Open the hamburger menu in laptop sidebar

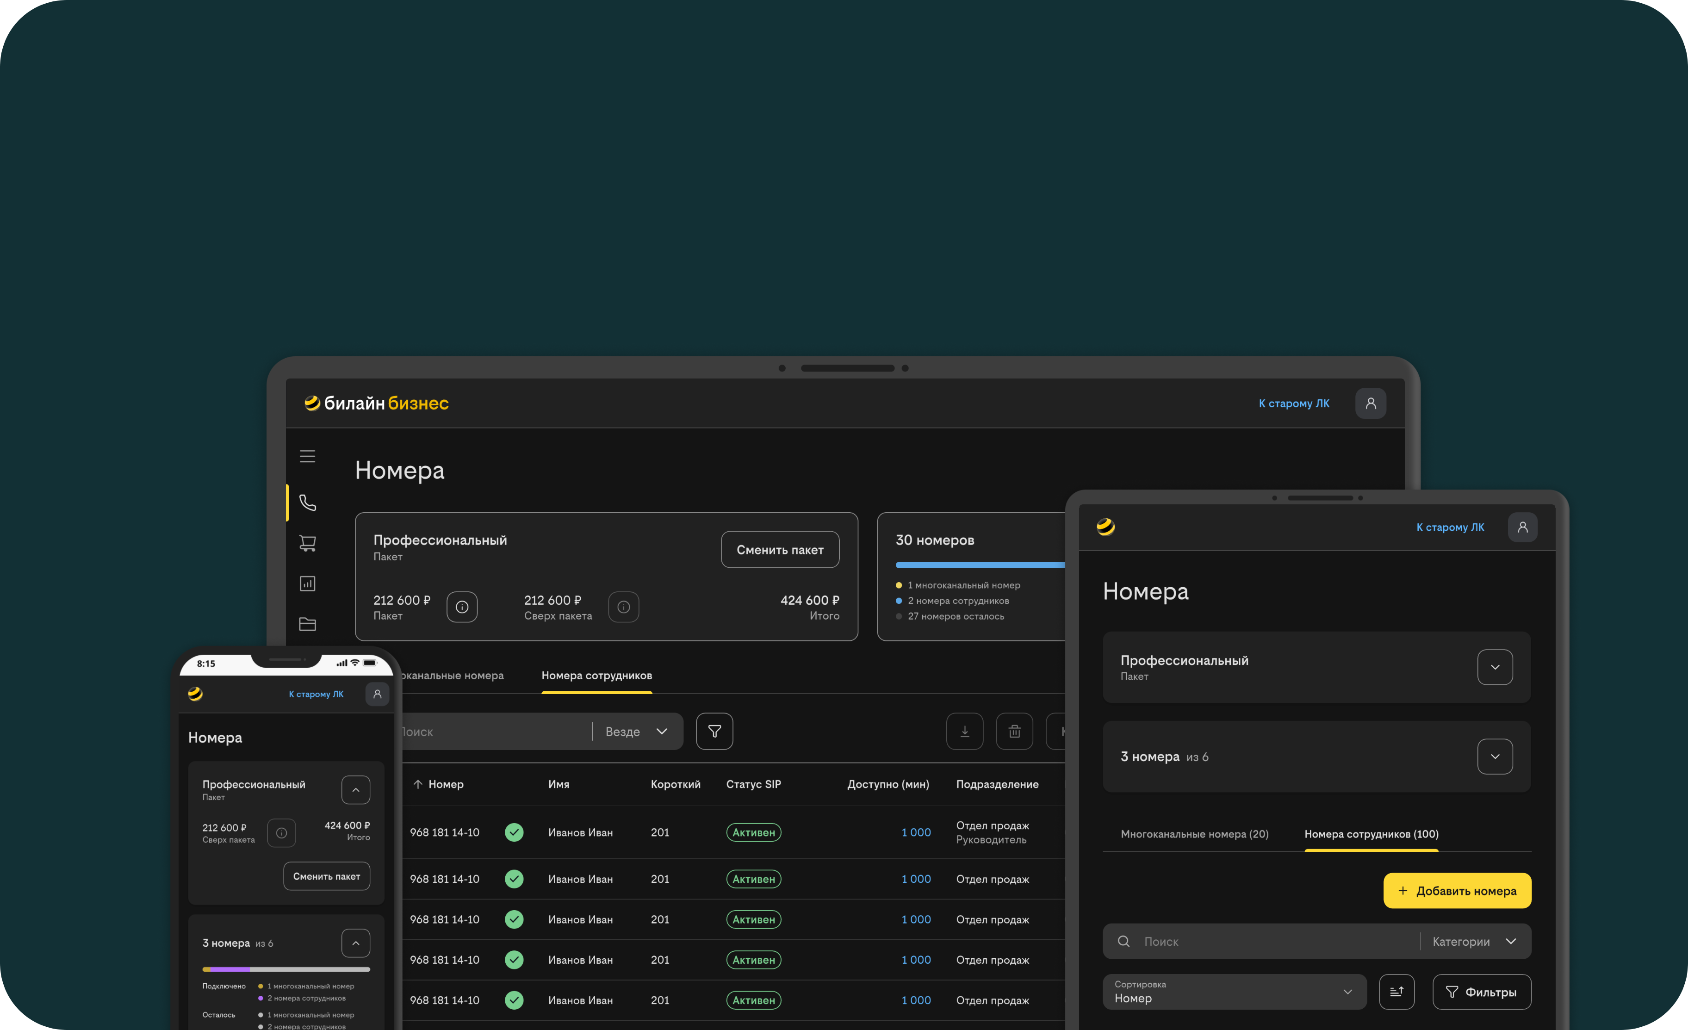(x=307, y=456)
